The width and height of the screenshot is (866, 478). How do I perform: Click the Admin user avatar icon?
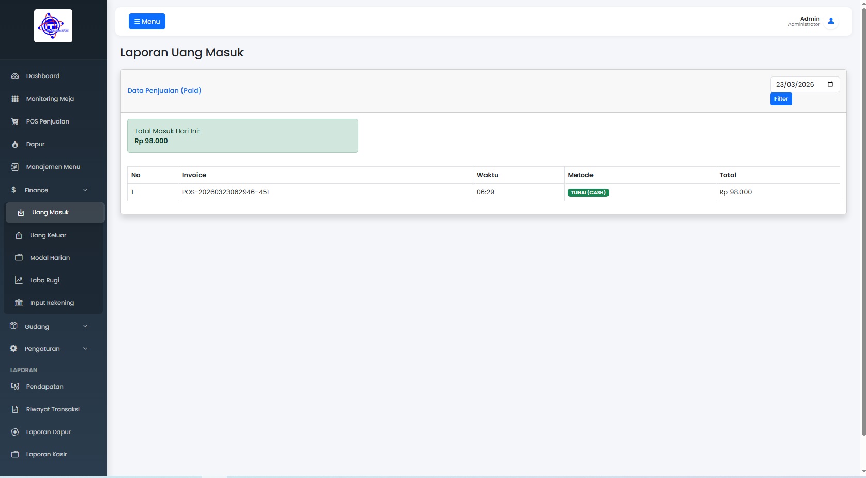pyautogui.click(x=831, y=21)
